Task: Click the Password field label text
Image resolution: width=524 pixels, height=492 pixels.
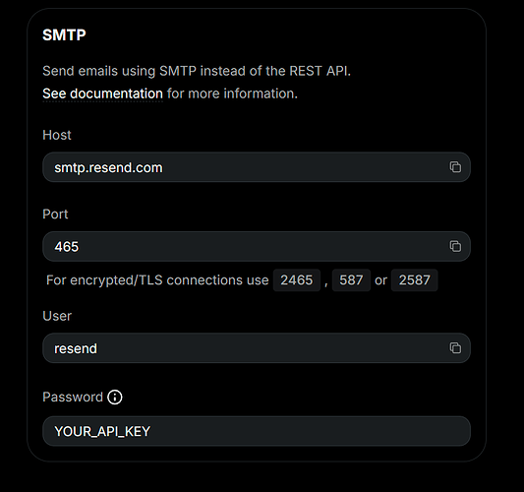Action: 73,397
